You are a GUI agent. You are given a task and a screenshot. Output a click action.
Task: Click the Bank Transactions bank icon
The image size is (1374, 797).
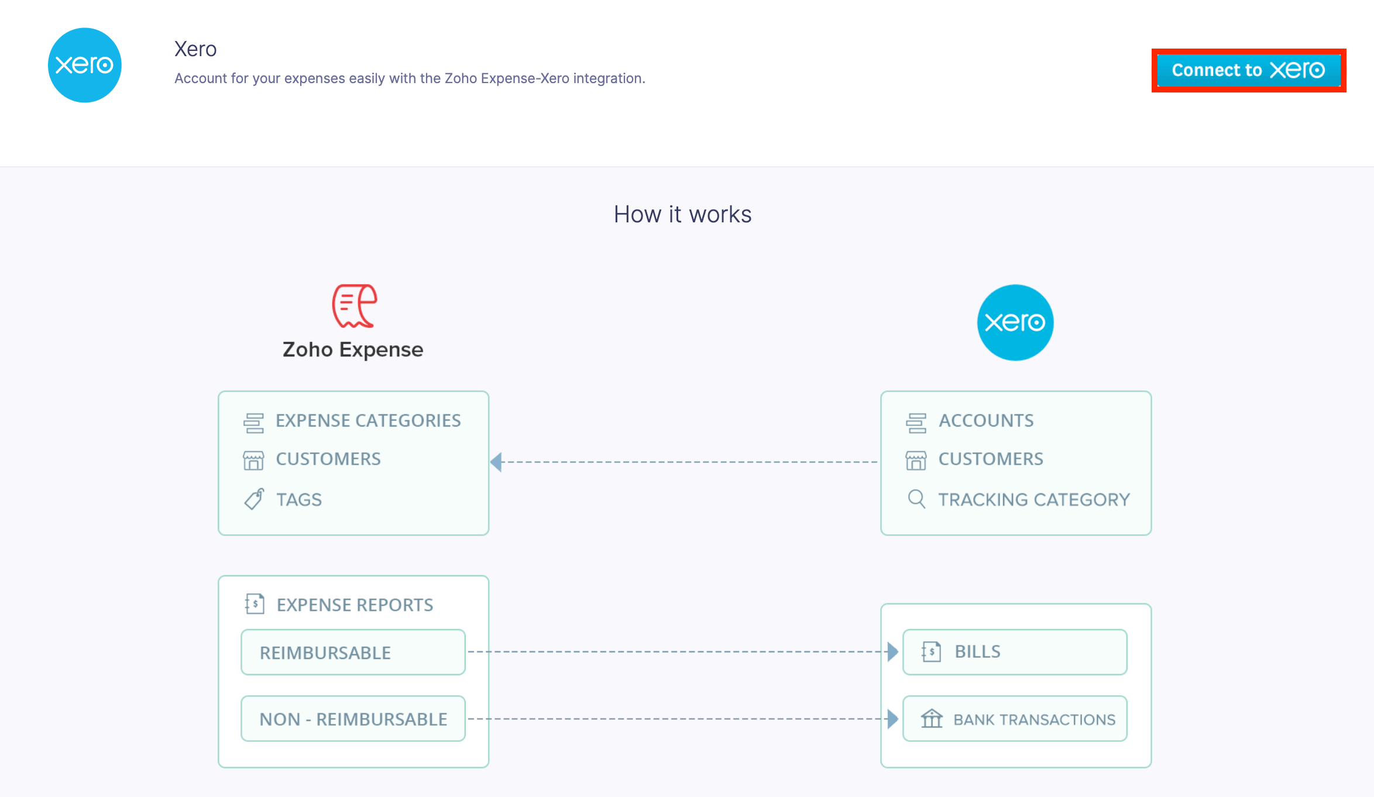click(x=932, y=719)
